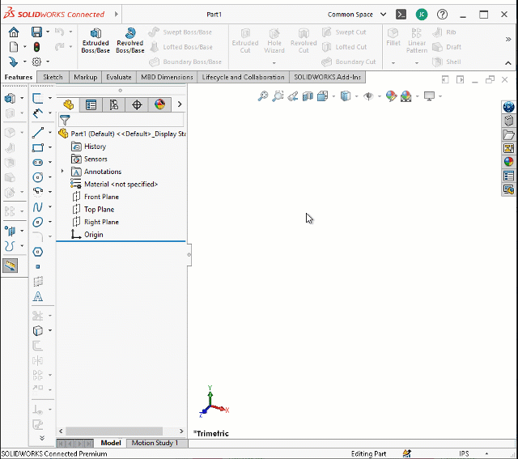This screenshot has width=518, height=459.
Task: Switch to the Sketch tab
Action: tap(53, 78)
